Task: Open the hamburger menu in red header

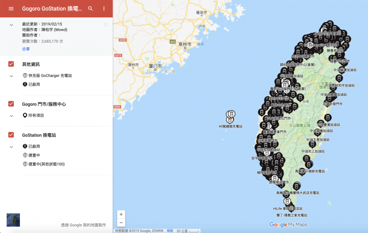Action: (11, 9)
